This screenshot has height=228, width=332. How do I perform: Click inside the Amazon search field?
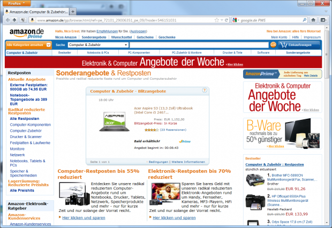coord(199,45)
